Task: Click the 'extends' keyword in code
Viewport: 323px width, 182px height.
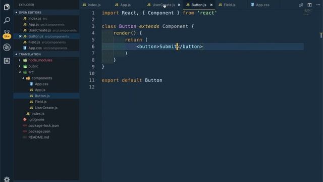Action: click(x=149, y=26)
